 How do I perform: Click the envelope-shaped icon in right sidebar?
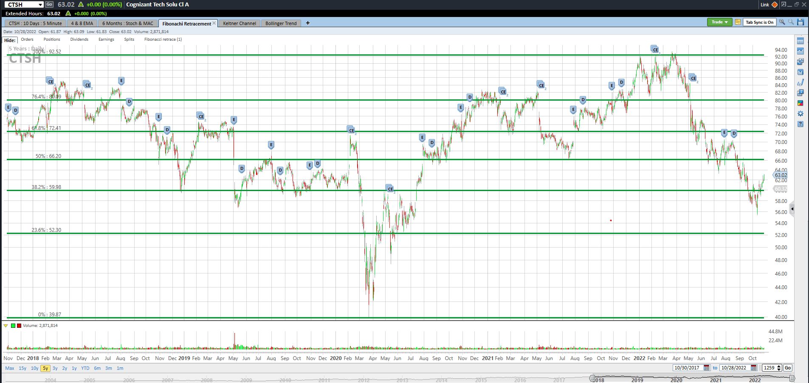(x=800, y=72)
